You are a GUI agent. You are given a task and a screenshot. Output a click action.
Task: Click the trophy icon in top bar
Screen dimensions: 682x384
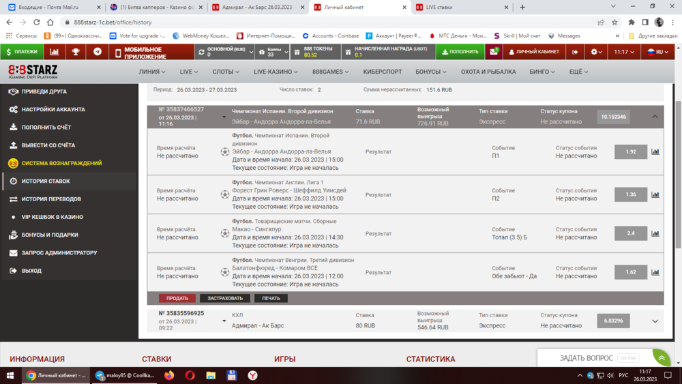(x=76, y=52)
